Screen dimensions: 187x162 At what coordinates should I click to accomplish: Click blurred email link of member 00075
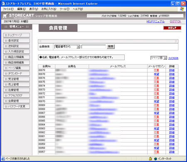pos(97,82)
